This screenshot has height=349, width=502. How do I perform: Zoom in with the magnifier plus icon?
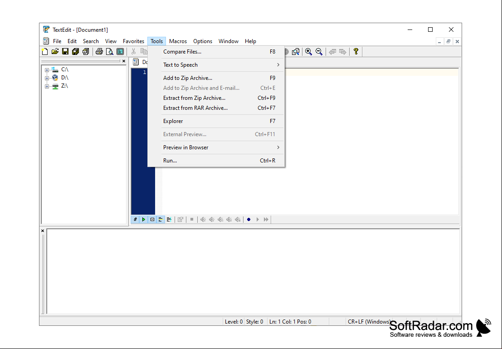coord(309,52)
